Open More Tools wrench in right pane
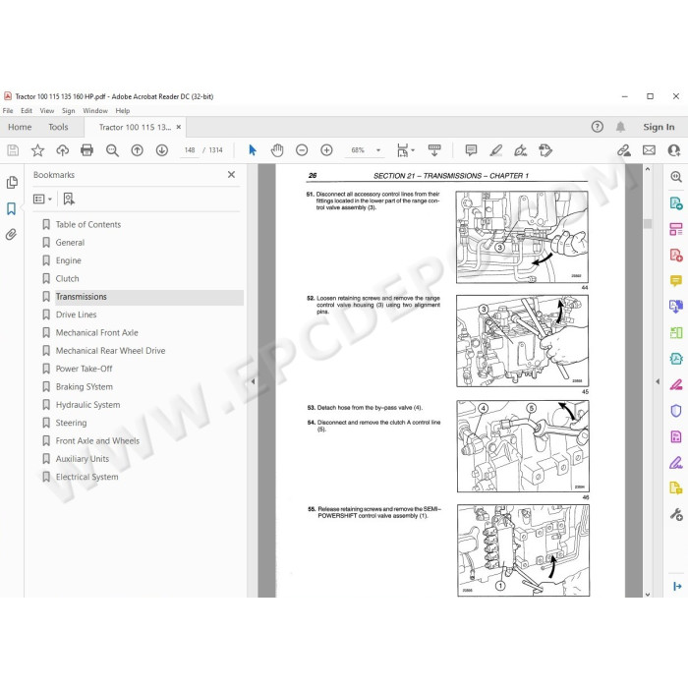Image resolution: width=688 pixels, height=688 pixels. (x=676, y=514)
